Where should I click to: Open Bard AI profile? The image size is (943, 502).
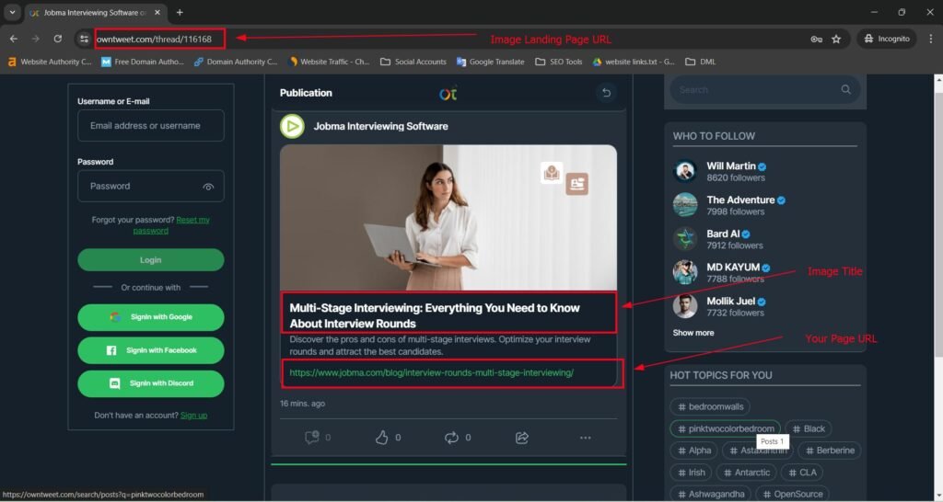(x=723, y=234)
